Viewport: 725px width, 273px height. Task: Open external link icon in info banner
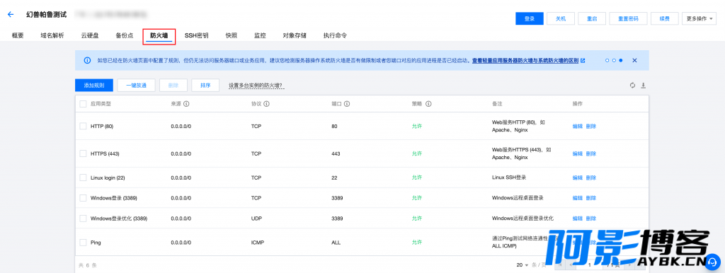point(583,61)
